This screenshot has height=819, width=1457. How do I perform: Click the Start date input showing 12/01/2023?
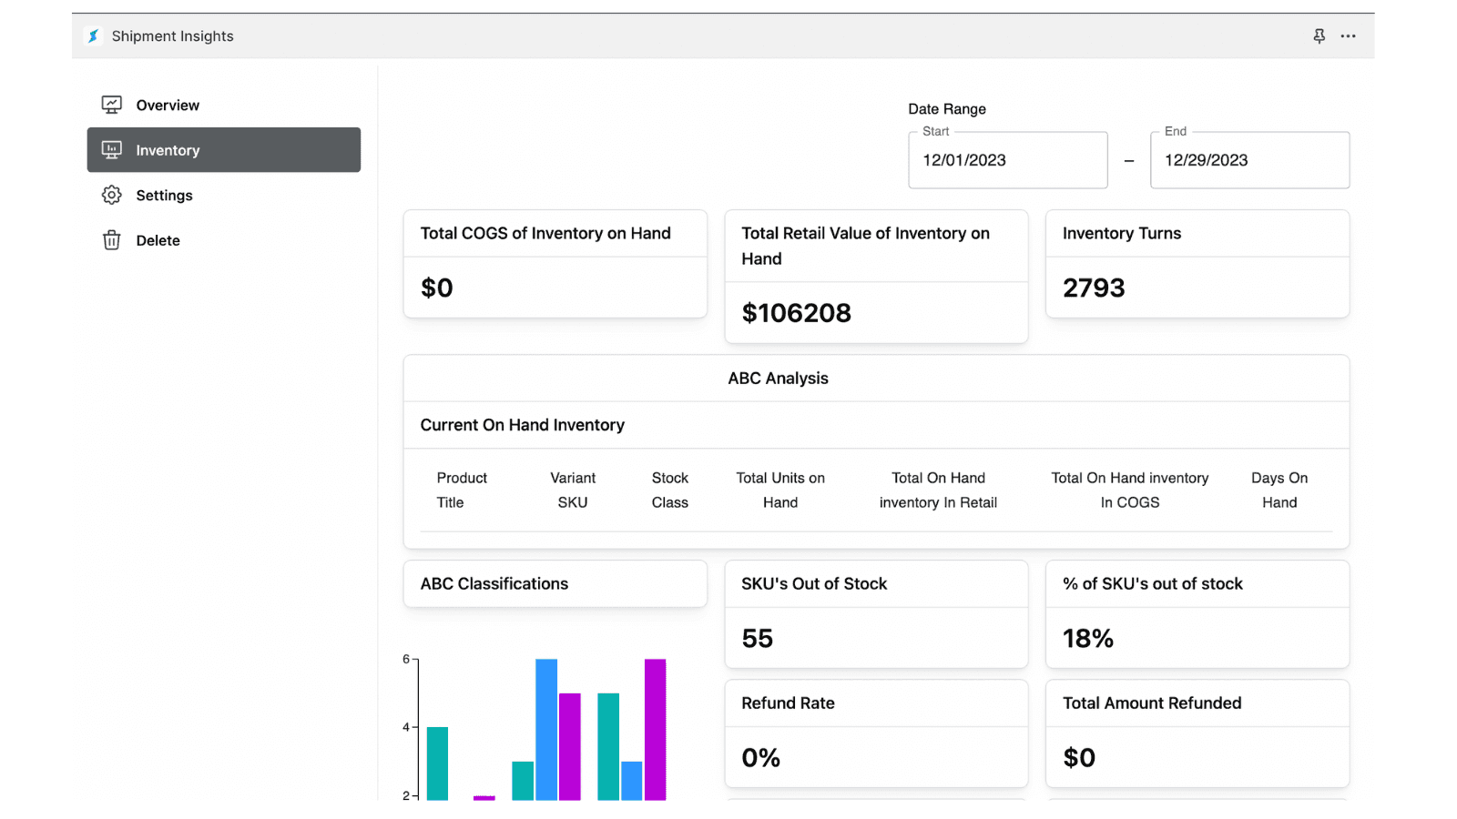pos(1007,160)
